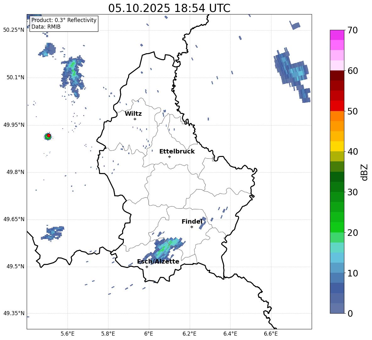Screen dimensions: 372x340
Task: Click the 'Data: RMIB' legend line
Action: pyautogui.click(x=46, y=27)
